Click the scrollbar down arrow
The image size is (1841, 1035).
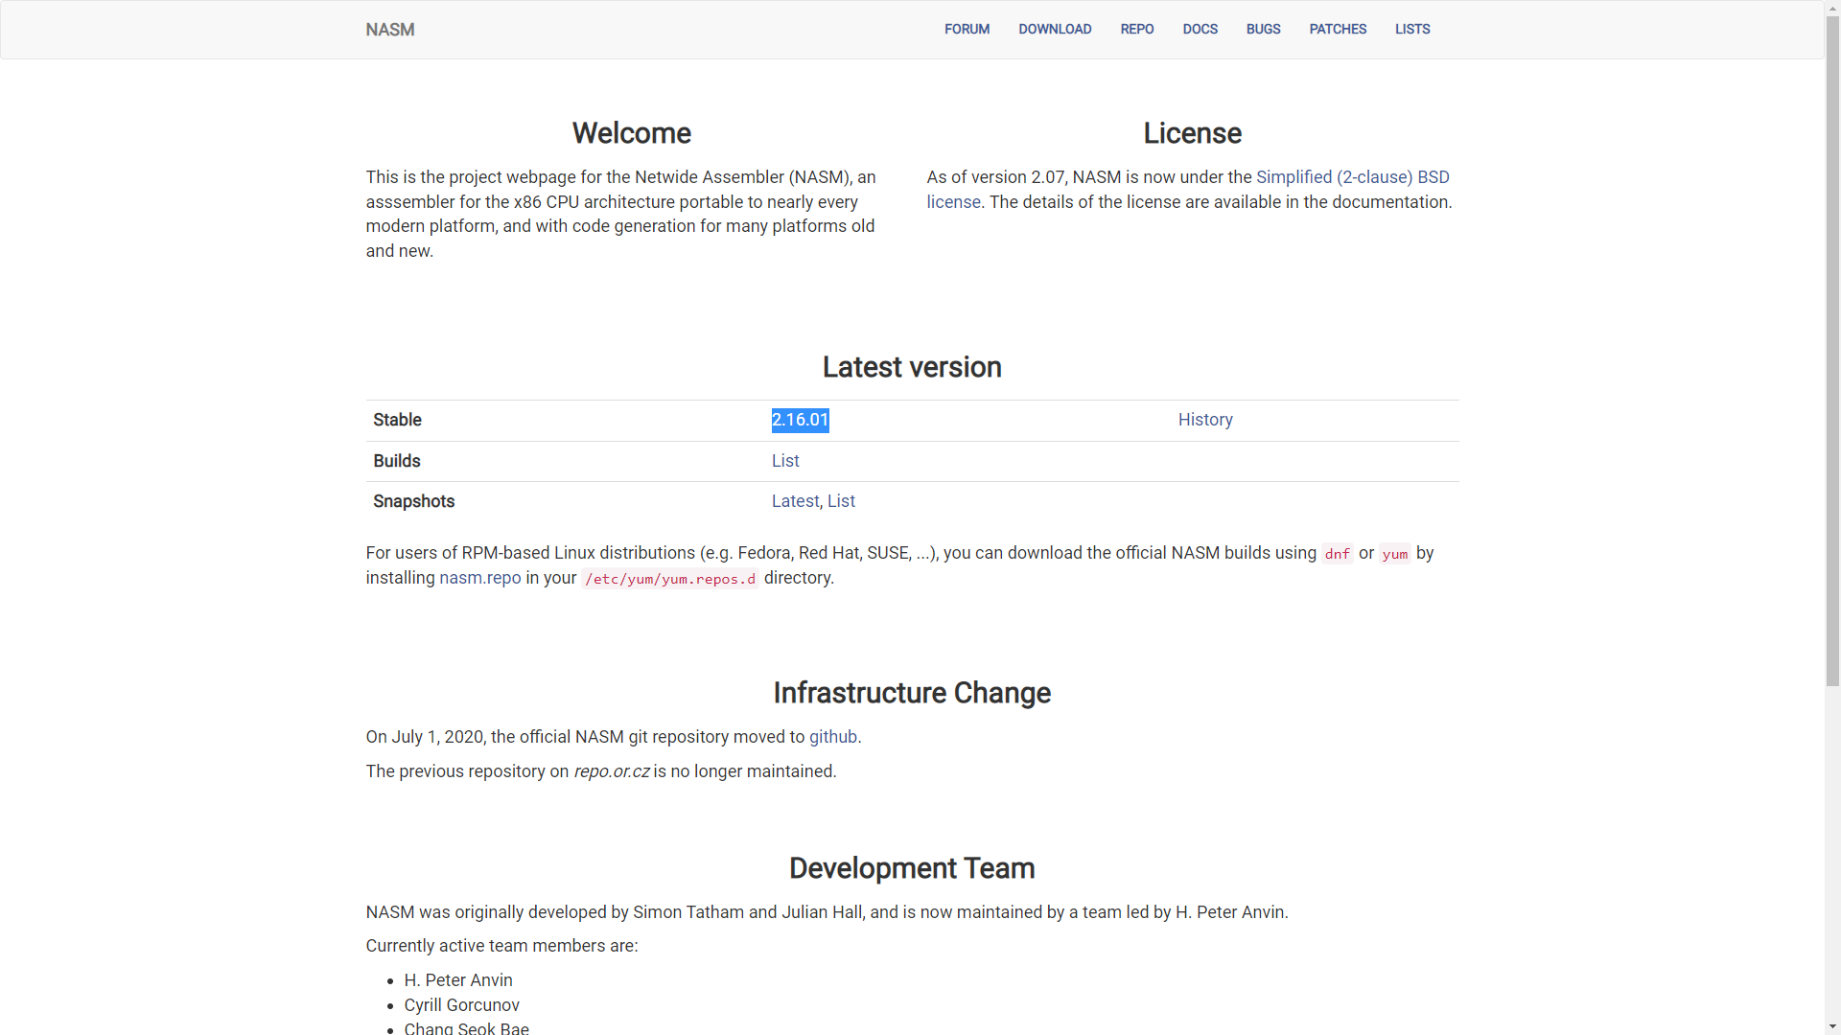1832,1027
